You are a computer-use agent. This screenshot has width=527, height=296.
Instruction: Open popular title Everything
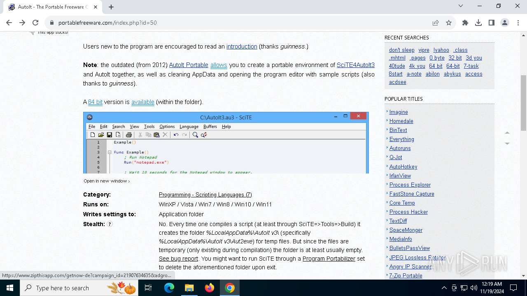(402, 139)
